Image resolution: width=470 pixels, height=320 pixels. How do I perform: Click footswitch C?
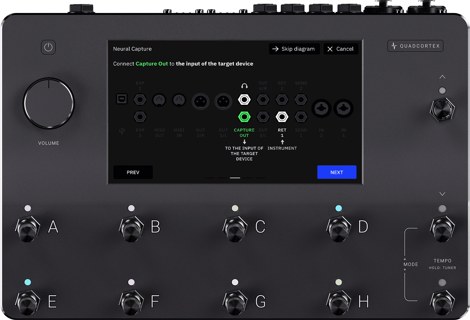tap(235, 229)
